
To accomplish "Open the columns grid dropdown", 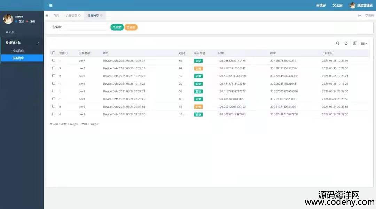I will pos(364,43).
